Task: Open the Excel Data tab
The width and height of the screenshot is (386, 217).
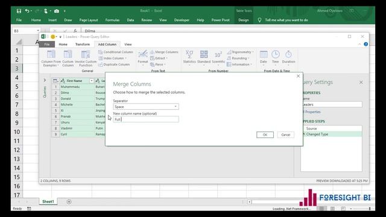Action: click(x=130, y=20)
